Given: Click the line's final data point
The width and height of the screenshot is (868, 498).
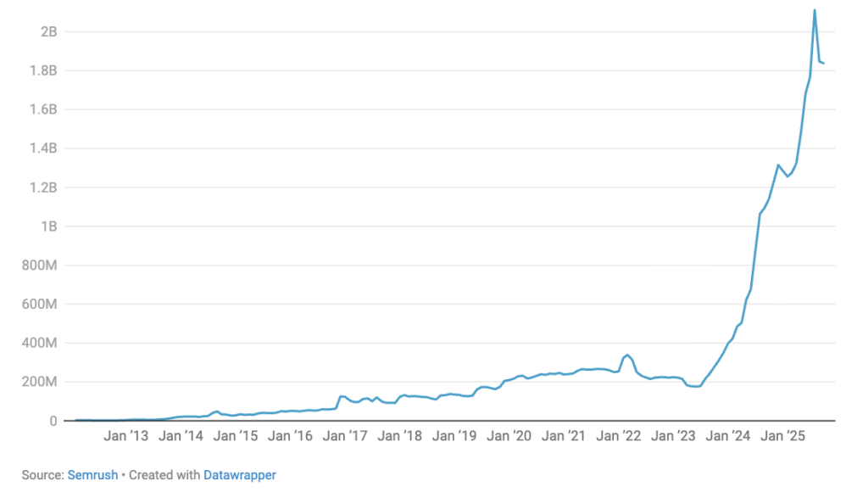Looking at the screenshot, I should [824, 63].
